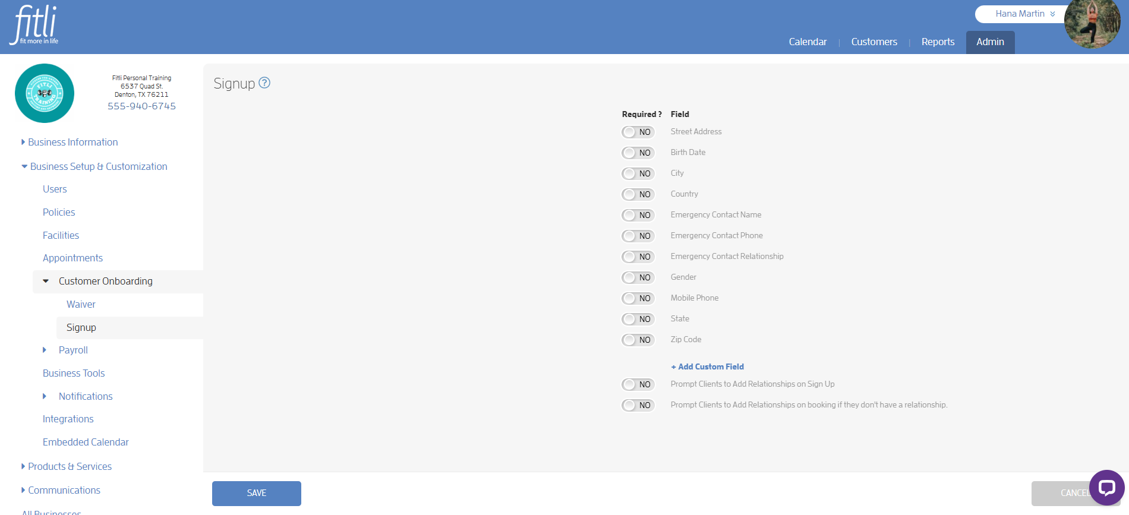Screen dimensions: 1129x515
Task: Click the teal Fitli Training business logo
Action: click(x=45, y=93)
